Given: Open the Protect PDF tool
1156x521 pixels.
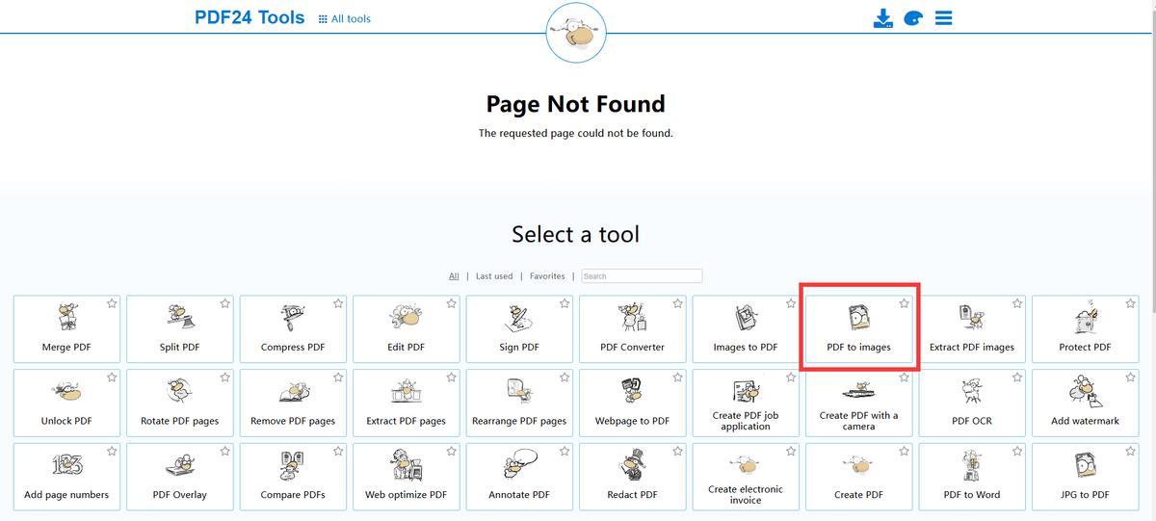Looking at the screenshot, I should [x=1085, y=328].
